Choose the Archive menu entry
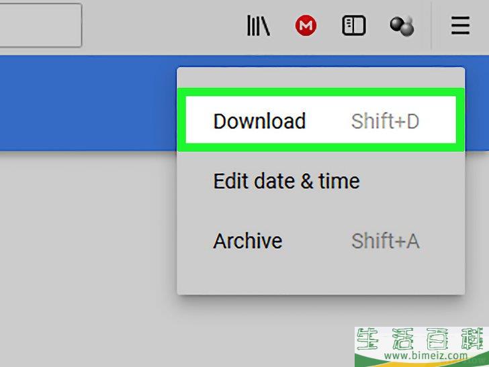 pos(321,241)
